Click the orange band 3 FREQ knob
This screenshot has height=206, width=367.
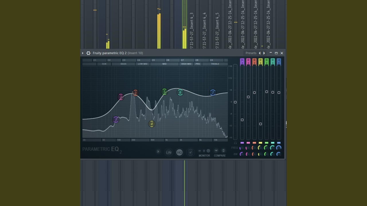coord(254,148)
